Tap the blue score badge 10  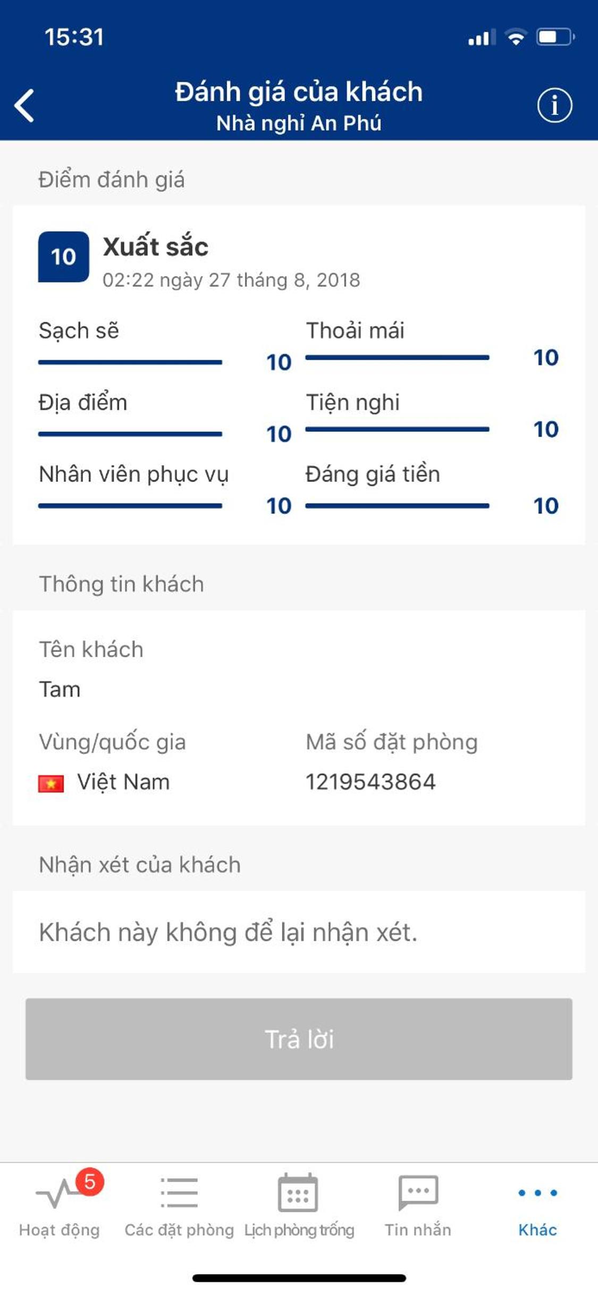coord(63,257)
